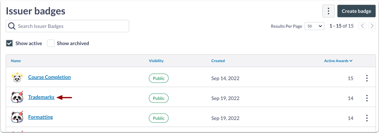Sort by the Visibility column header

[x=156, y=61]
